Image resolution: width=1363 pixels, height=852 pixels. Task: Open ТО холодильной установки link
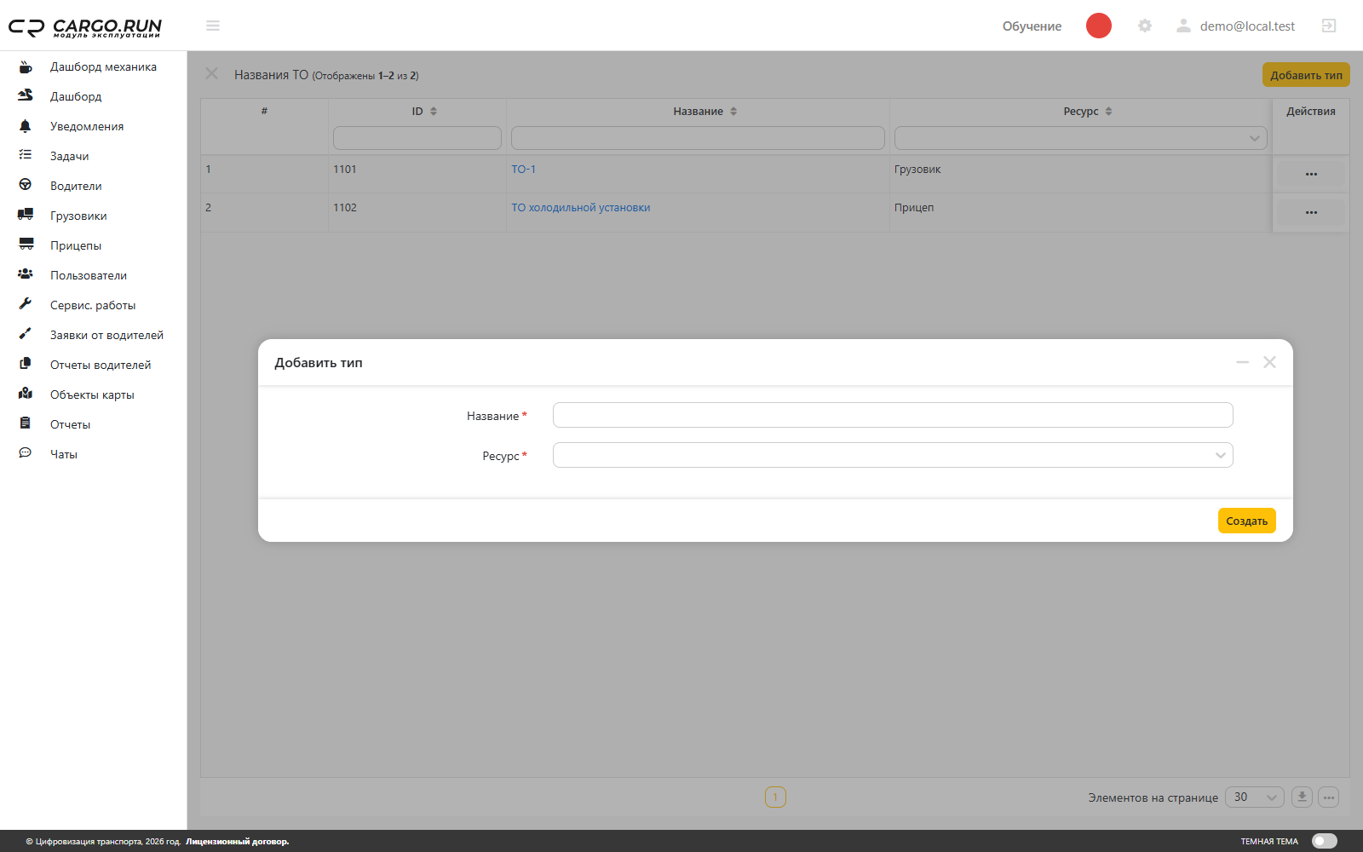[581, 208]
